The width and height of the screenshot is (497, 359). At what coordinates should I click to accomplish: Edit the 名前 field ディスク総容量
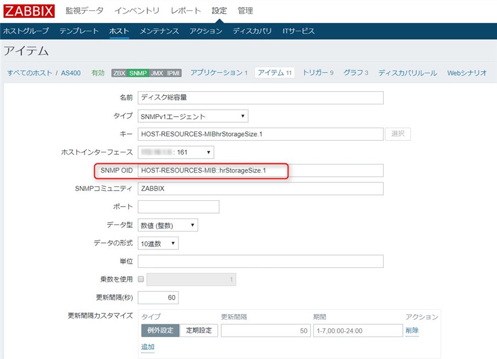tap(261, 98)
